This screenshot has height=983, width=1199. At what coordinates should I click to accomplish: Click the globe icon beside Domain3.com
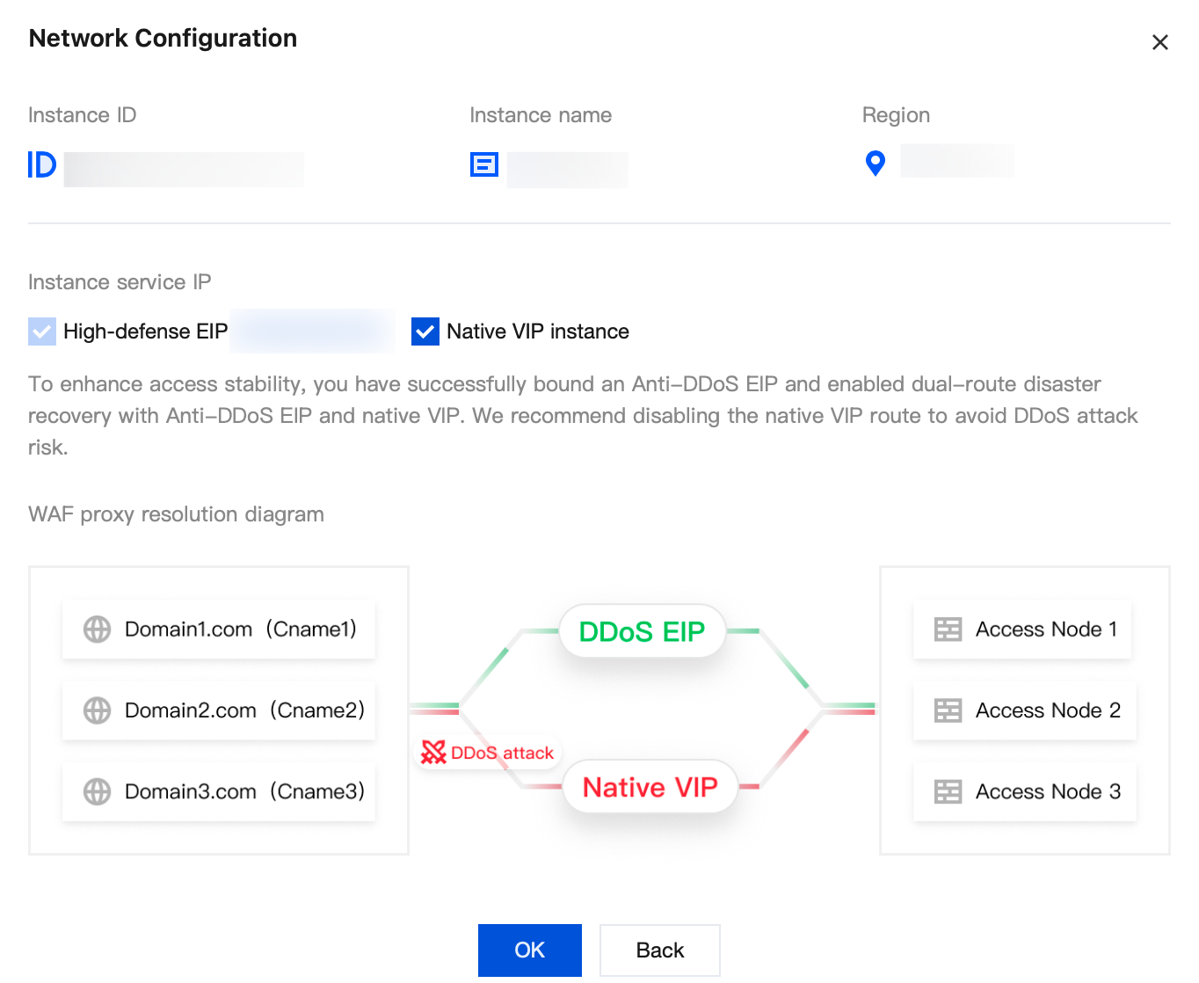[x=97, y=791]
